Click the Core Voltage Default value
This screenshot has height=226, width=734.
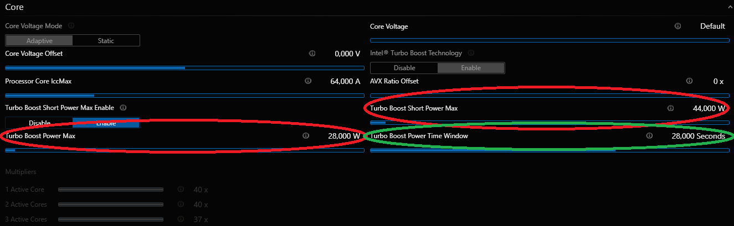point(712,26)
